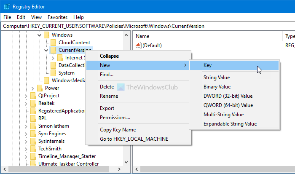295x174 pixels.
Task: Click the RPL folder icon
Action: click(x=33, y=118)
